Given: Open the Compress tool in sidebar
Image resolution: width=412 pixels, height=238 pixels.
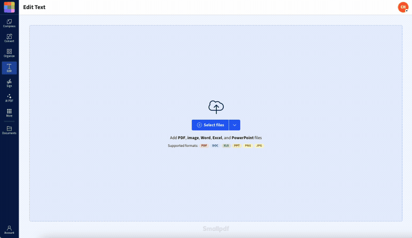Looking at the screenshot, I should click(x=9, y=23).
